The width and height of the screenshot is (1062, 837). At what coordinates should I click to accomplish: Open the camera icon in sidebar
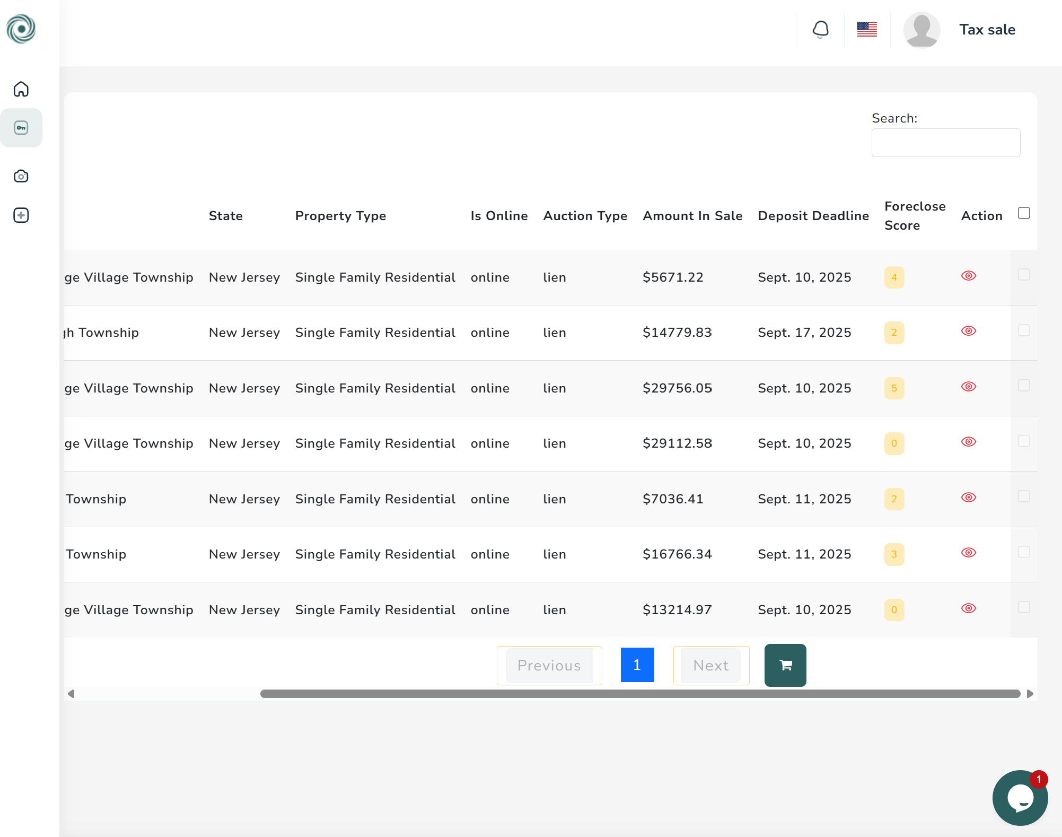(x=21, y=176)
